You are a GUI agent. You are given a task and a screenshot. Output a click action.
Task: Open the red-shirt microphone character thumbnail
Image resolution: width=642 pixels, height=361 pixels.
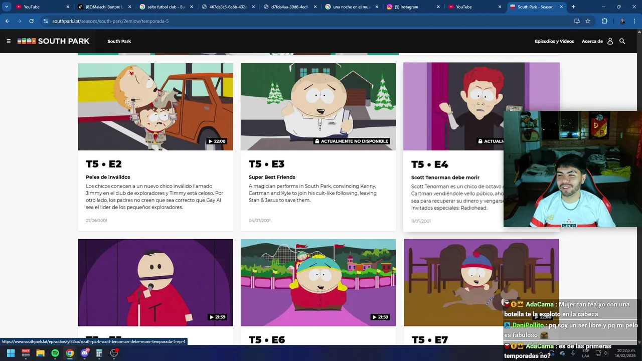(x=155, y=282)
